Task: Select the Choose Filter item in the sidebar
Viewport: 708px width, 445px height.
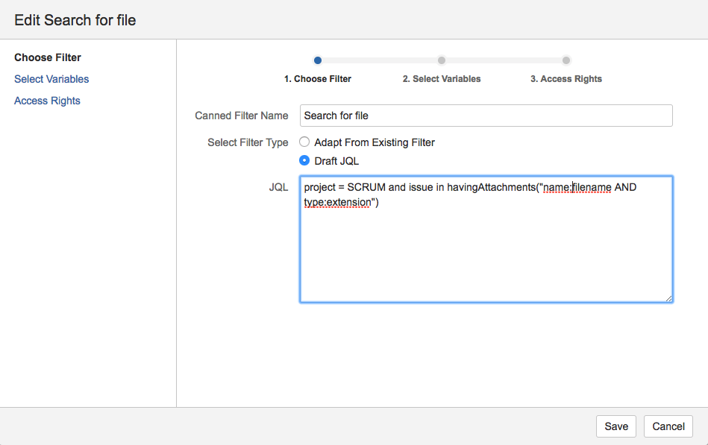Action: coord(47,57)
